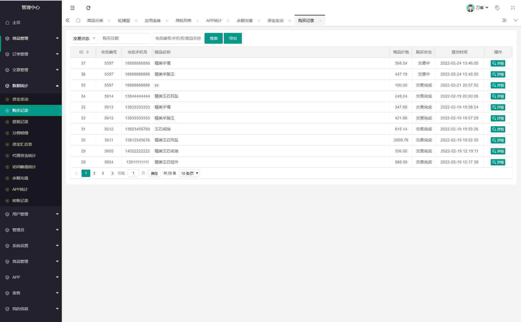Collapse the 数据统计 sidebar menu

(31, 86)
